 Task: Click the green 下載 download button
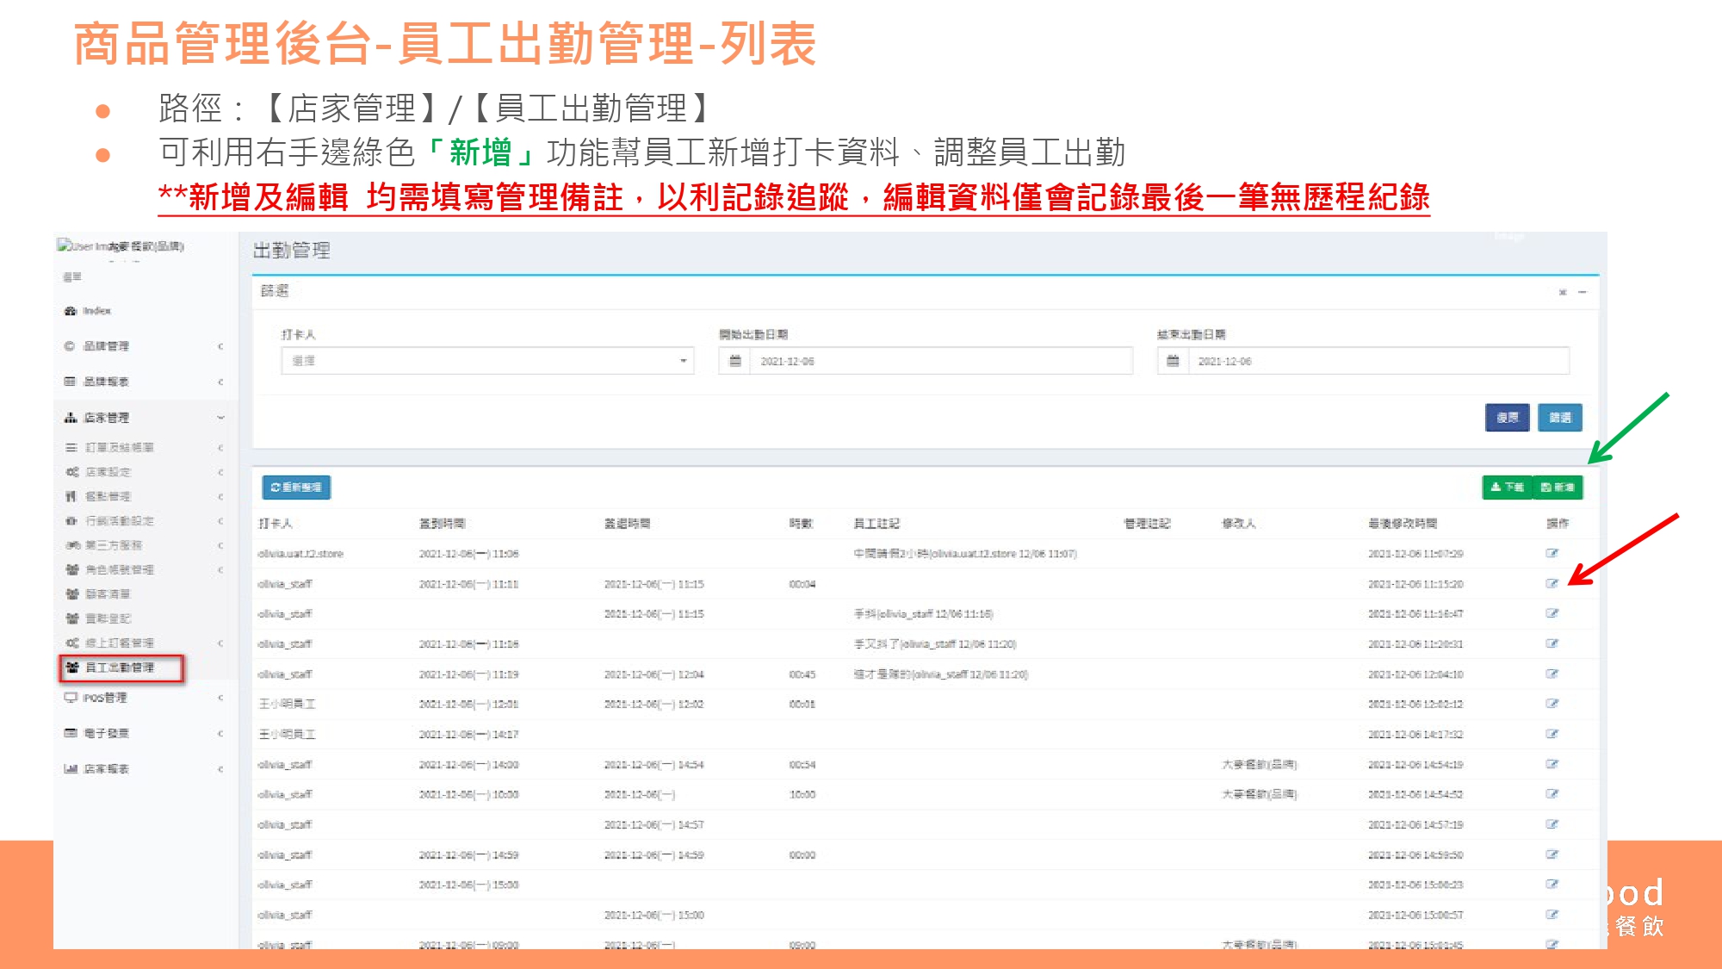1507,488
